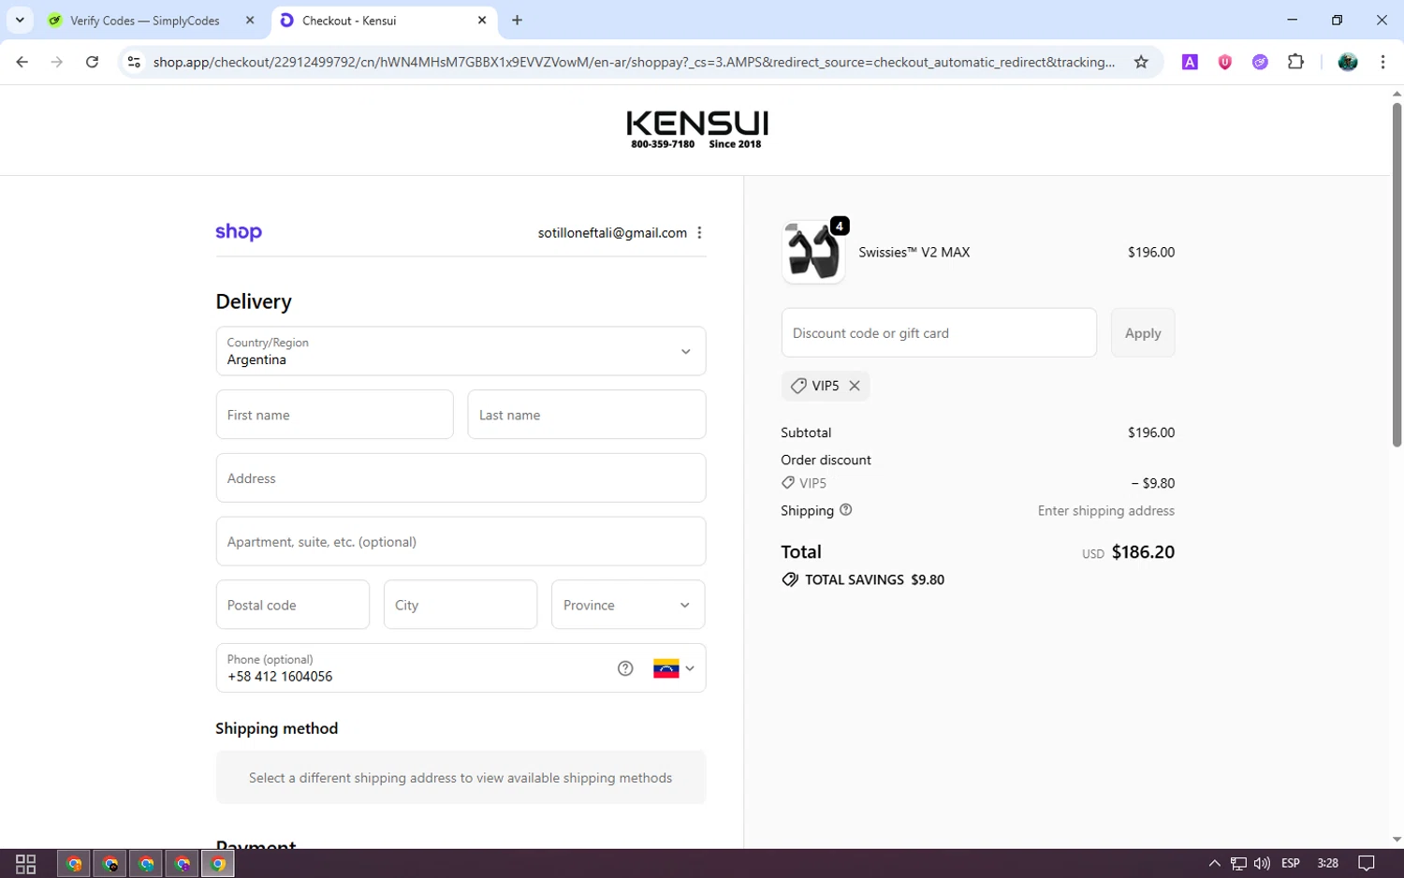Click the Total amount $186.20

point(1143,552)
